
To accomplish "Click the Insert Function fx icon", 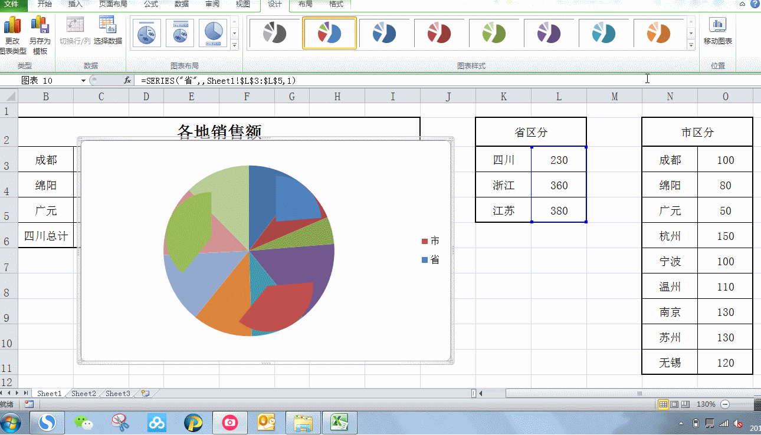I will (x=127, y=80).
